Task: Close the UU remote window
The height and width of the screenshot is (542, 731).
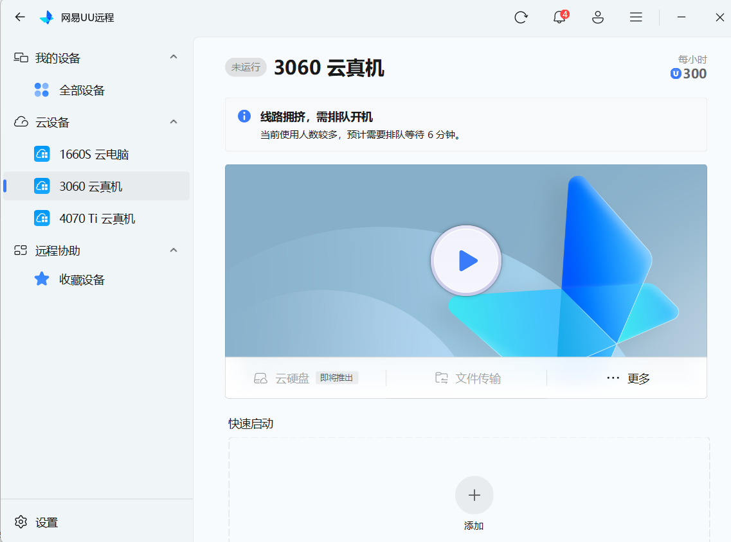Action: 719,17
